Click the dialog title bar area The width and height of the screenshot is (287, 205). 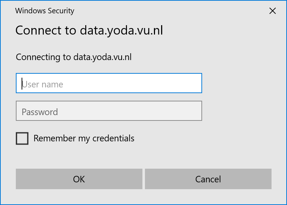(162, 11)
